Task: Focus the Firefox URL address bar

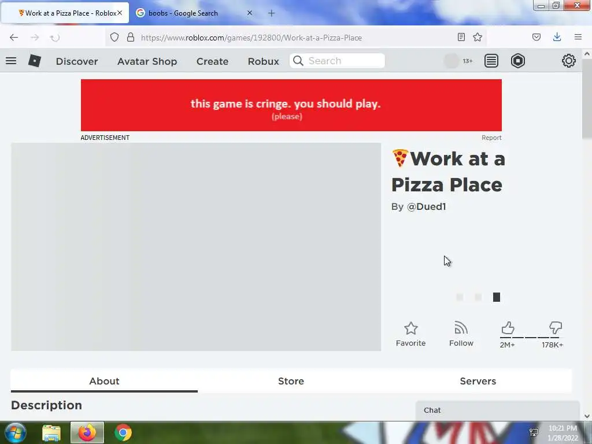Action: [x=295, y=38]
